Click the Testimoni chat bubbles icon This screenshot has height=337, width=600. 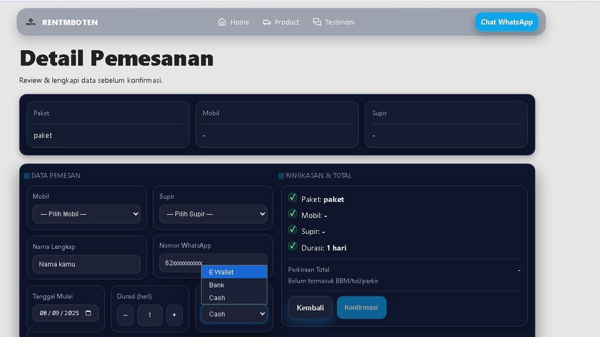tap(317, 22)
